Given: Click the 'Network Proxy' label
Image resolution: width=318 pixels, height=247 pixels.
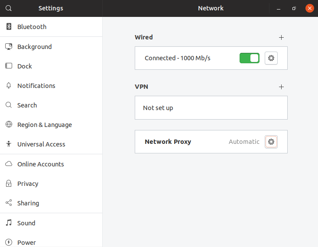Looking at the screenshot, I should pyautogui.click(x=168, y=142).
